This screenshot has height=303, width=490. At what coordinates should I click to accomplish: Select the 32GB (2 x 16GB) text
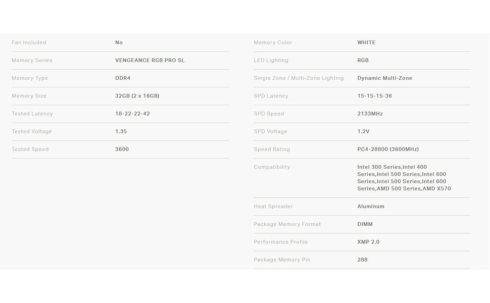pyautogui.click(x=137, y=96)
